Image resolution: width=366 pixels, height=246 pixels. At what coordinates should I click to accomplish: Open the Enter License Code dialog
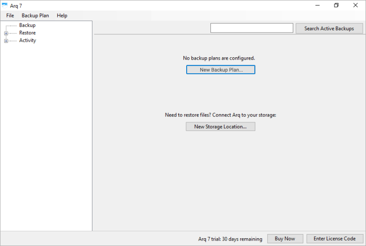tap(335, 239)
